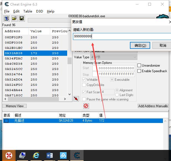Tick the activate box for address 0A32AB28

tap(6, 121)
